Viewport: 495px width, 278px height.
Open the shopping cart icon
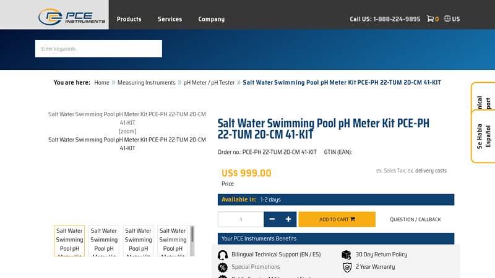(430, 19)
